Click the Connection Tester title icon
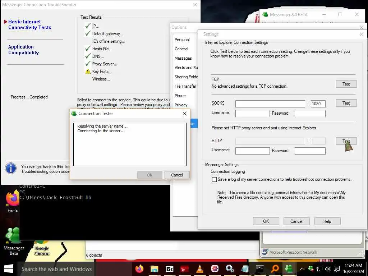This screenshot has height=276, width=368. coord(74,114)
